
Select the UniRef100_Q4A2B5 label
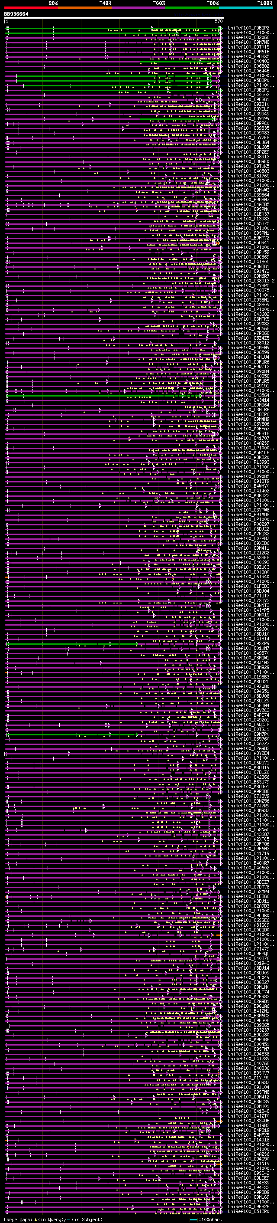pyautogui.click(x=248, y=205)
